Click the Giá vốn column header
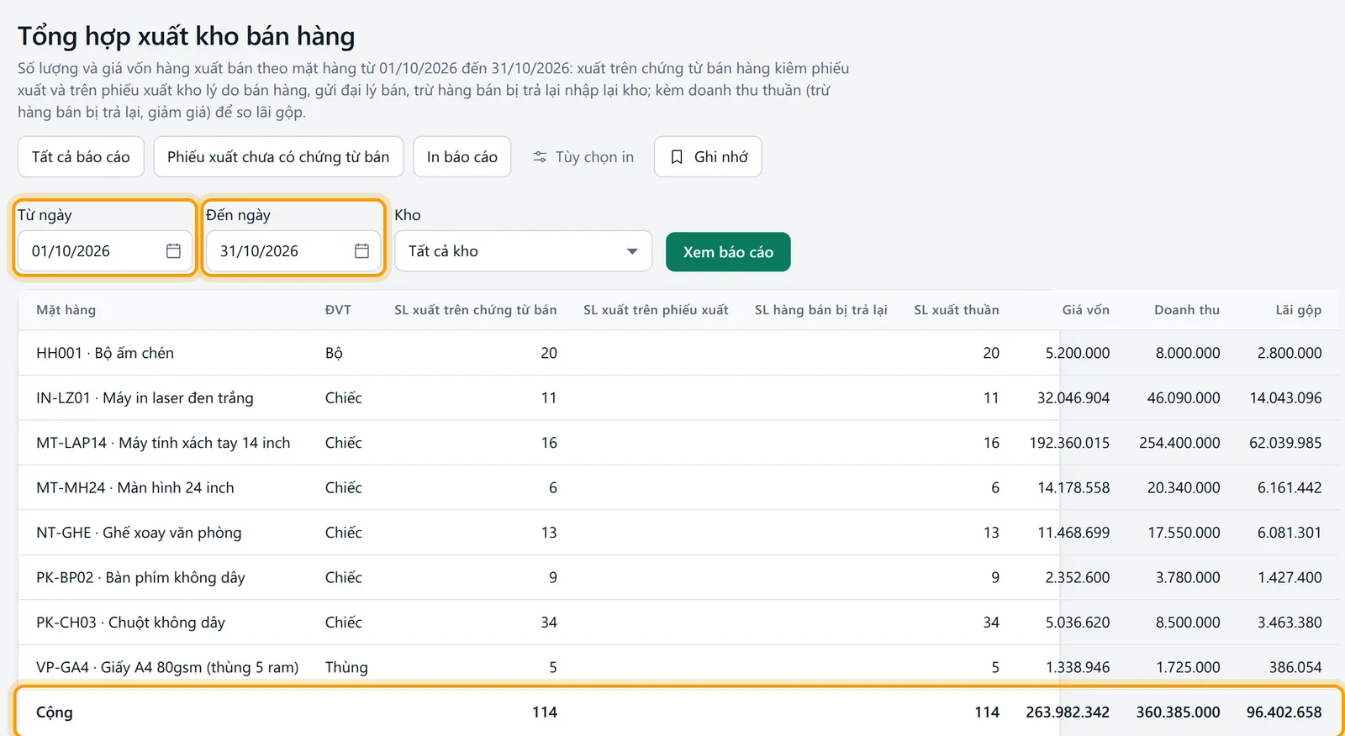This screenshot has height=736, width=1345. click(1085, 310)
